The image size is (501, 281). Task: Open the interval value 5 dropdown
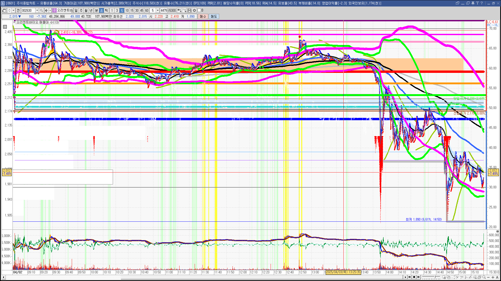click(158, 10)
